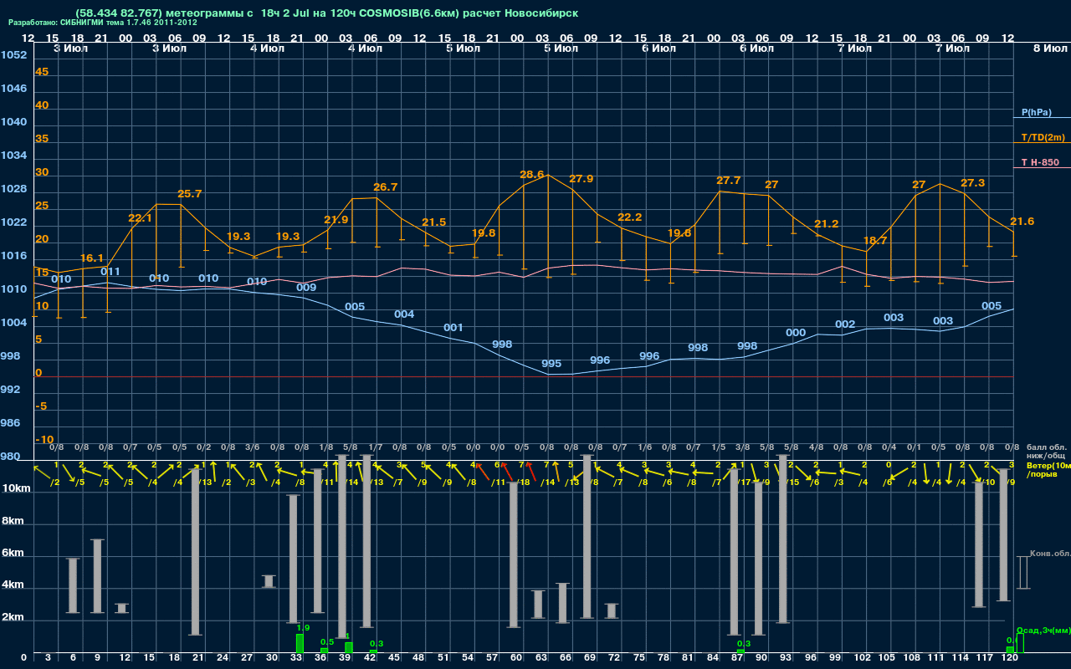This screenshot has height=669, width=1071.
Task: Click the 'Конв.обл.' legend label
Action: click(1048, 554)
